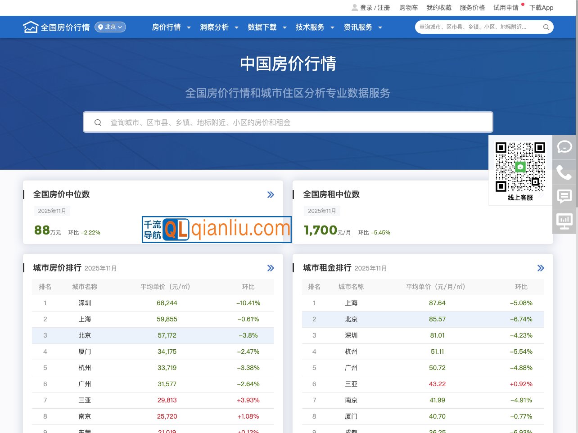The width and height of the screenshot is (578, 433).
Task: Click the double-arrow icon beside 城市租金排行
Action: pyautogui.click(x=541, y=268)
